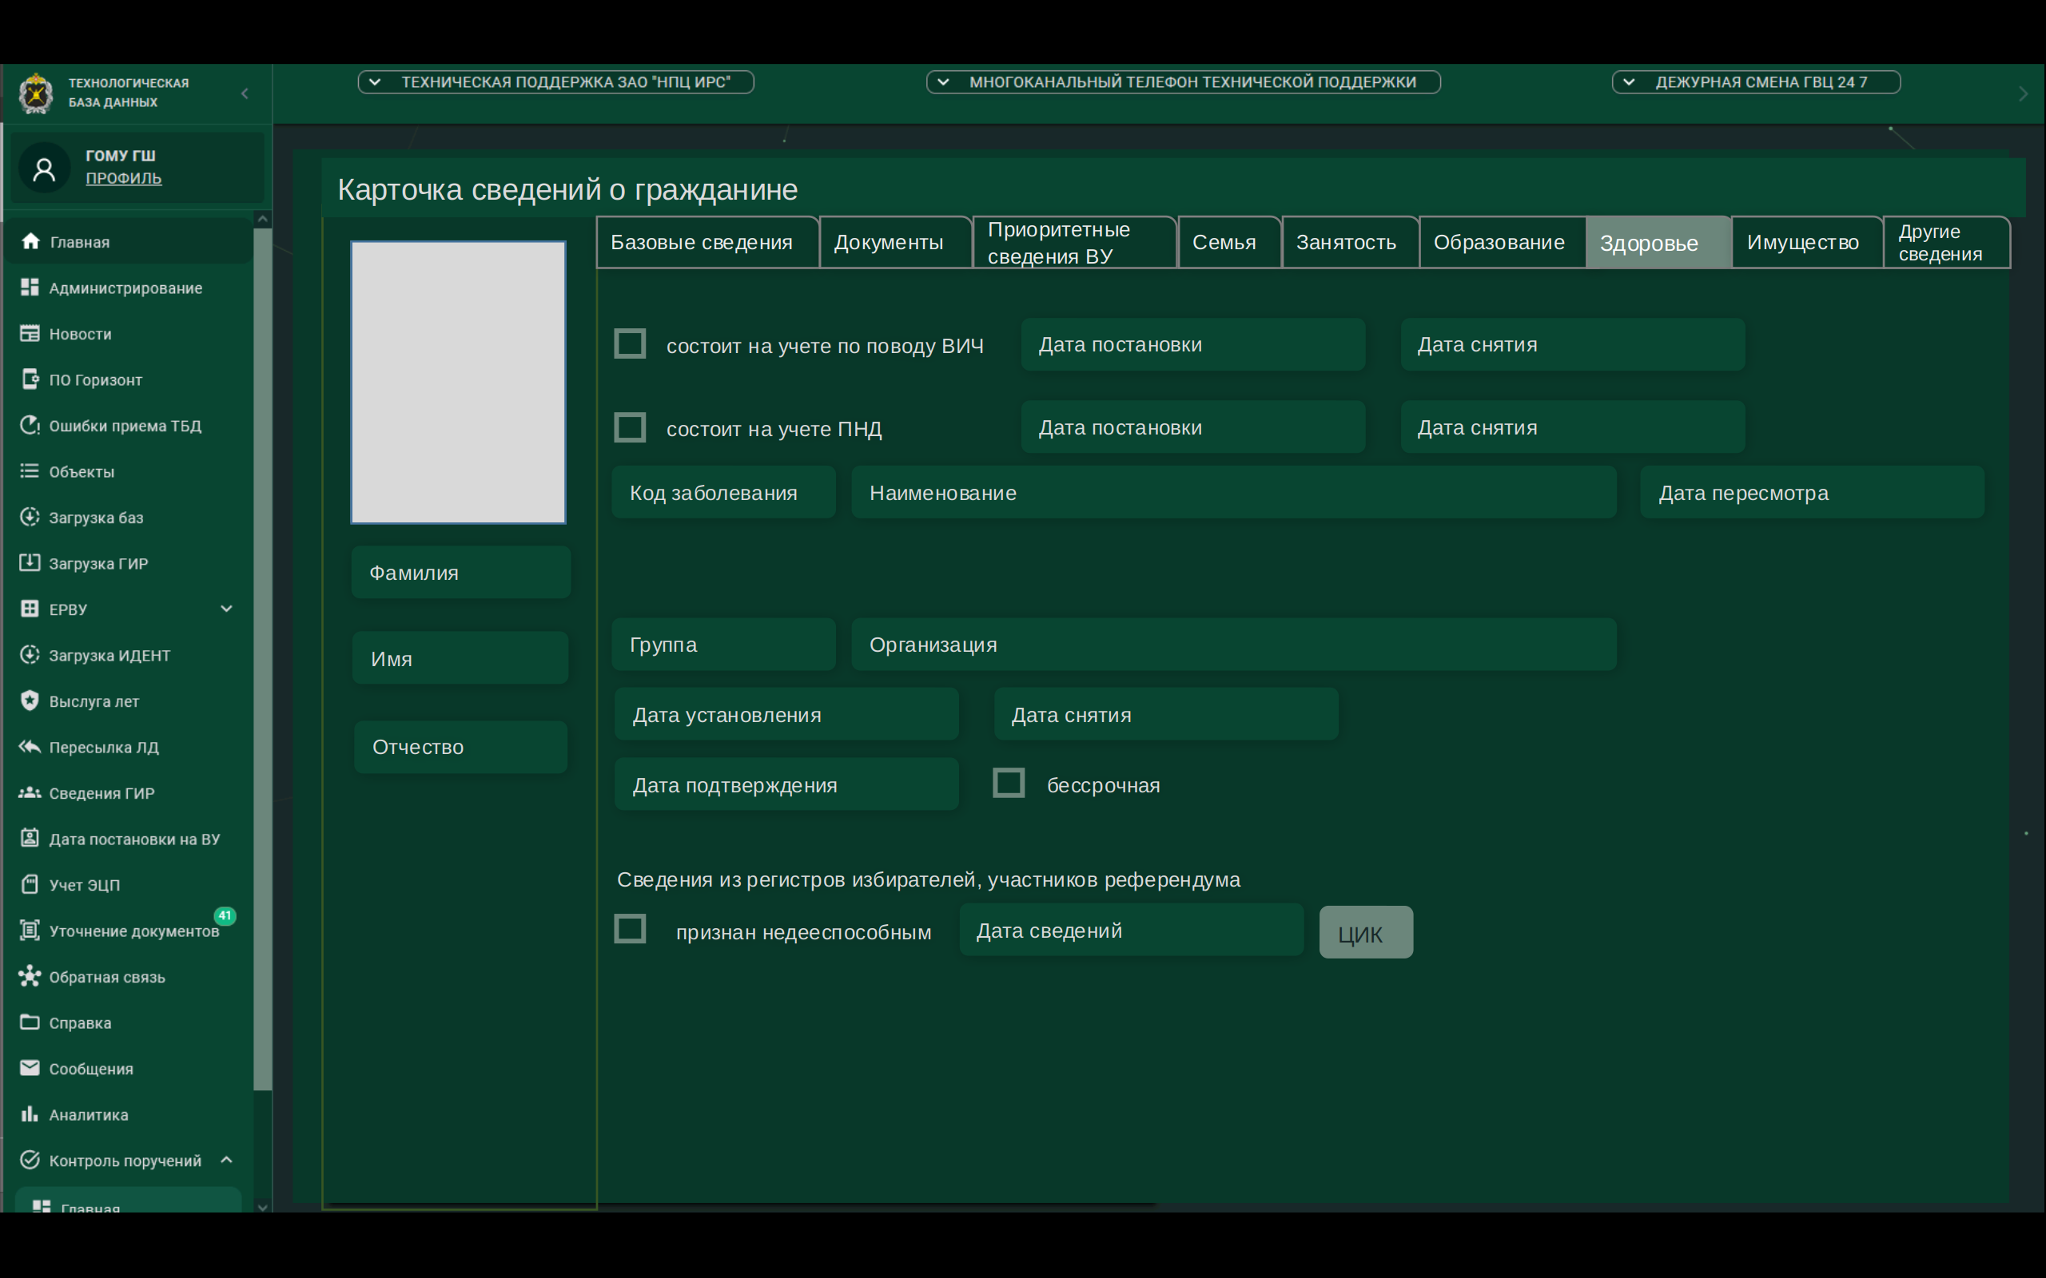Switch to the Документы tab
The height and width of the screenshot is (1278, 2046).
tap(889, 243)
